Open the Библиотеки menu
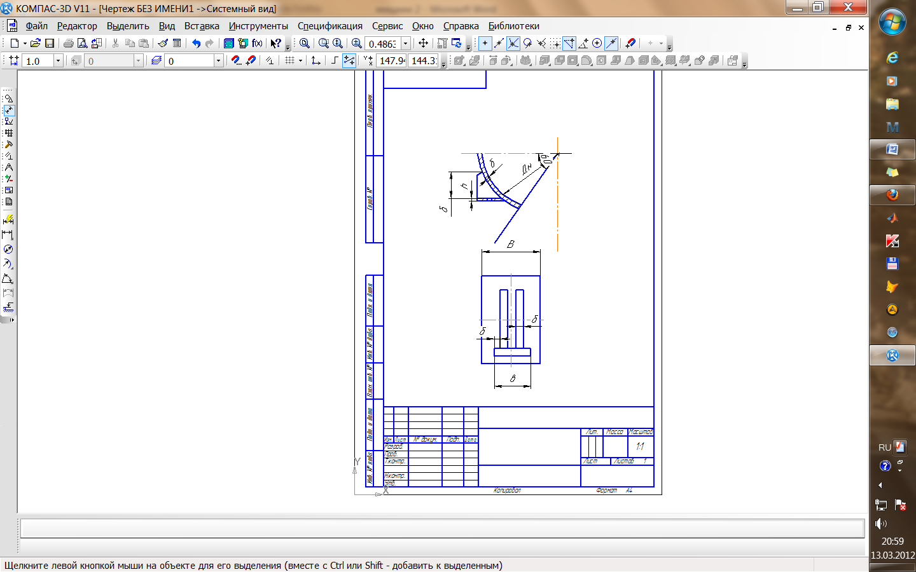The height and width of the screenshot is (572, 916). [x=513, y=26]
